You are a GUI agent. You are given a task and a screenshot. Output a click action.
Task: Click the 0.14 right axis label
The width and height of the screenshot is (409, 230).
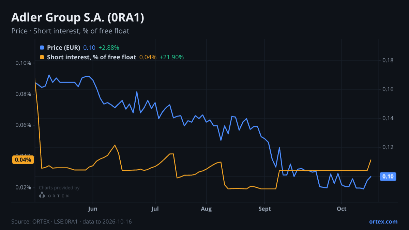click(x=388, y=118)
